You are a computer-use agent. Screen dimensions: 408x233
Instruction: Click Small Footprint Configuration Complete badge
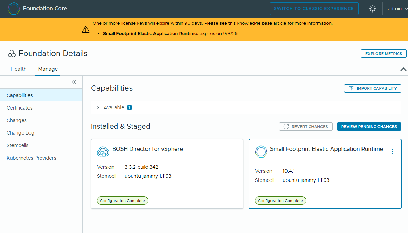281,201
